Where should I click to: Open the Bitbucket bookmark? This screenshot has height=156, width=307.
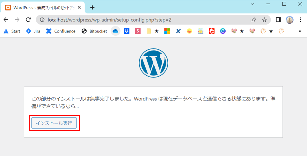(94, 31)
